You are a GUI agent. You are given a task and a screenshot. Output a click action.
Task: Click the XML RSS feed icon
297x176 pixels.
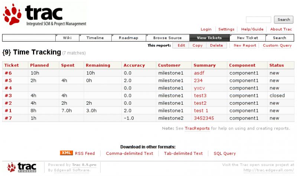tap(66, 153)
